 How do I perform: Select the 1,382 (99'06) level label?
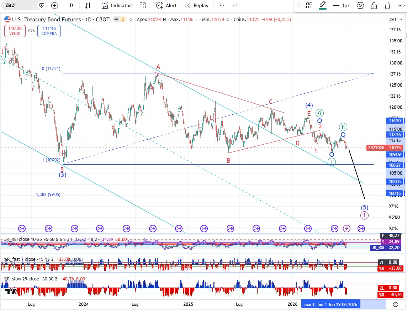pyautogui.click(x=48, y=195)
